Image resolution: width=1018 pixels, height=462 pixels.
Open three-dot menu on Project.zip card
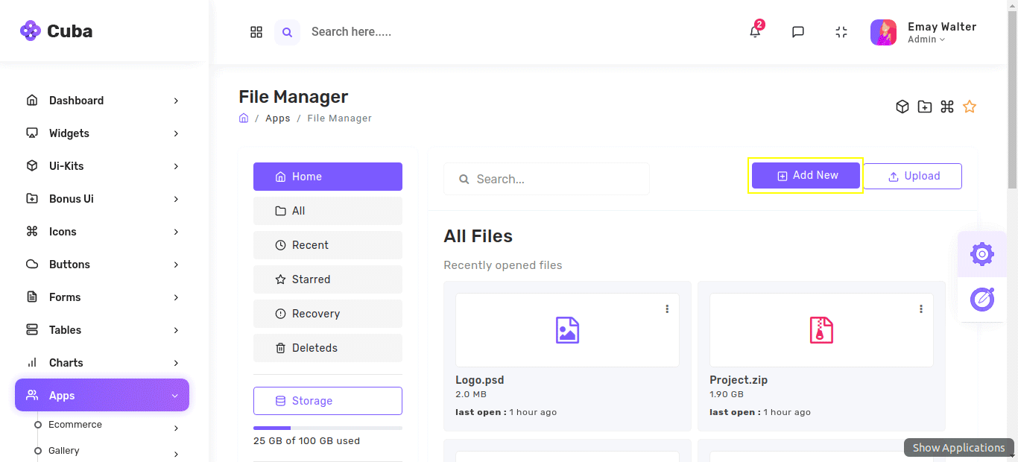click(921, 308)
